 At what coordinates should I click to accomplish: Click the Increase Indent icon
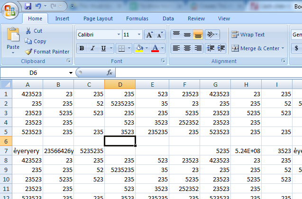click(x=220, y=48)
